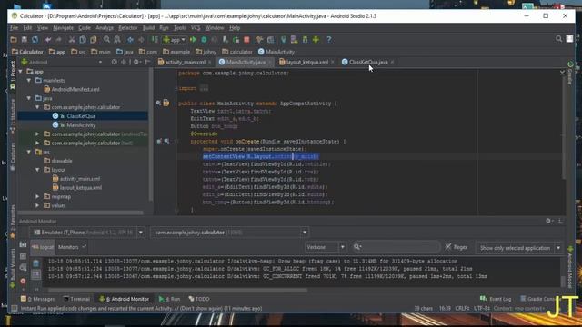Click the Synchronize toolbar icon
Viewport: 582px width, 327px height.
pos(35,39)
